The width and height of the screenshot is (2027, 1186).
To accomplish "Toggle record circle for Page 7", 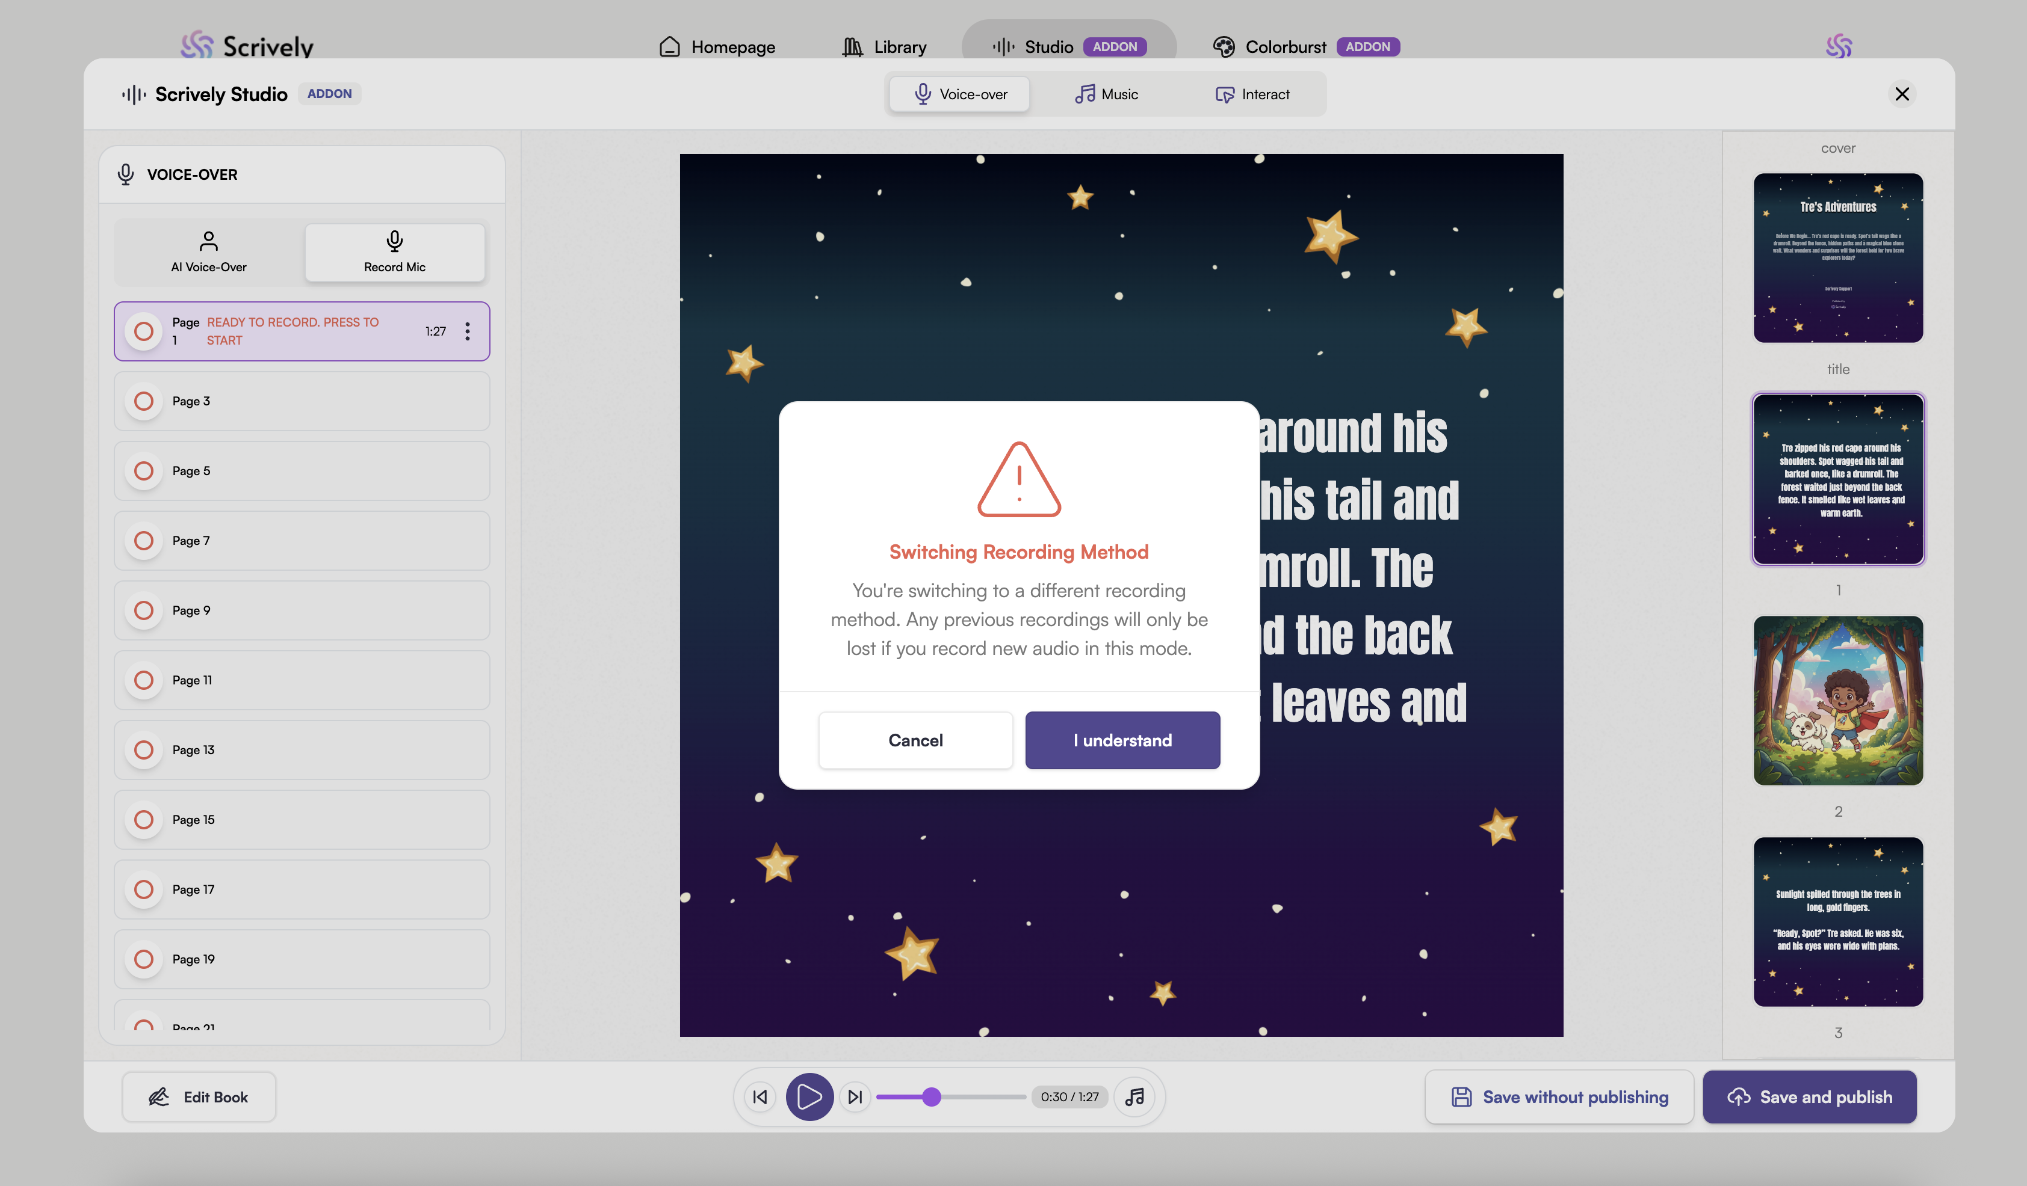I will 144,540.
